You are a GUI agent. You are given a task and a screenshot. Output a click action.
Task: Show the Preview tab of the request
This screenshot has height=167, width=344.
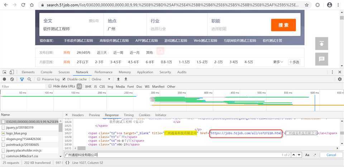pyautogui.click(x=94, y=115)
